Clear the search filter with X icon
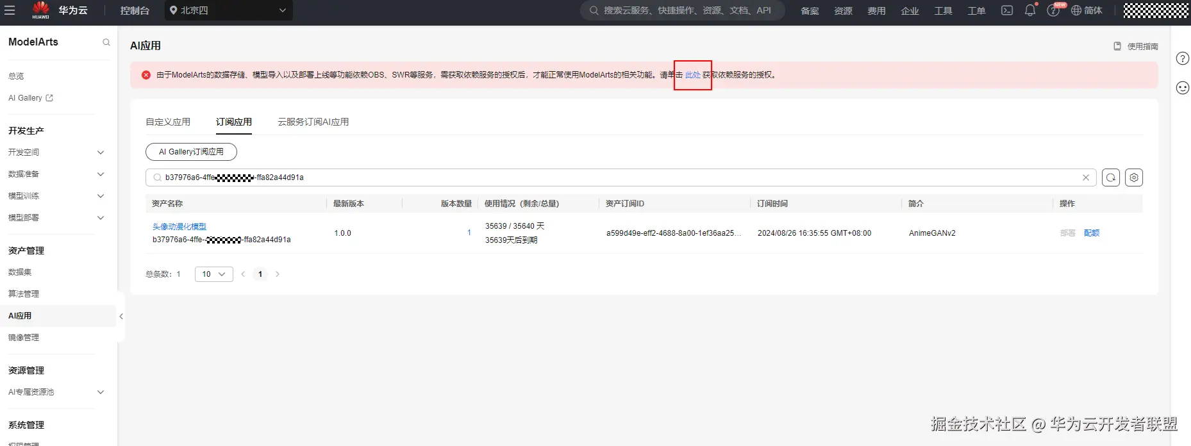Viewport: 1191px width, 446px height. [x=1086, y=178]
